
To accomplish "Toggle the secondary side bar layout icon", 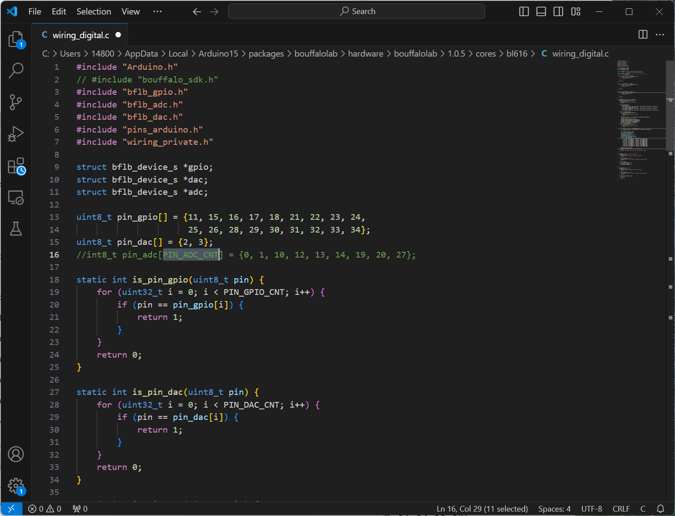I will pos(558,11).
